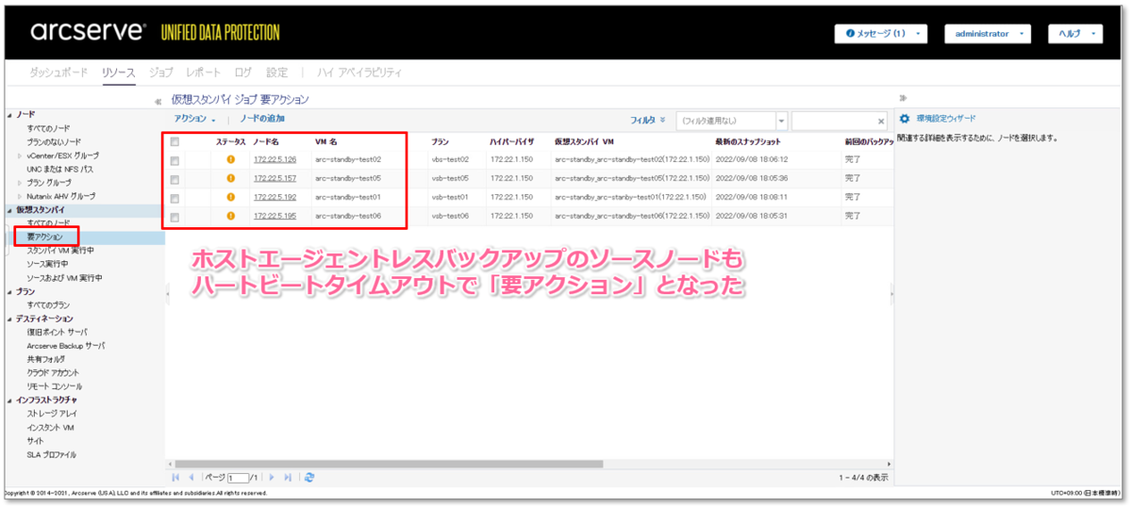This screenshot has width=1132, height=507.
Task: Check the box for node 172.22.5.126
Action: point(175,160)
